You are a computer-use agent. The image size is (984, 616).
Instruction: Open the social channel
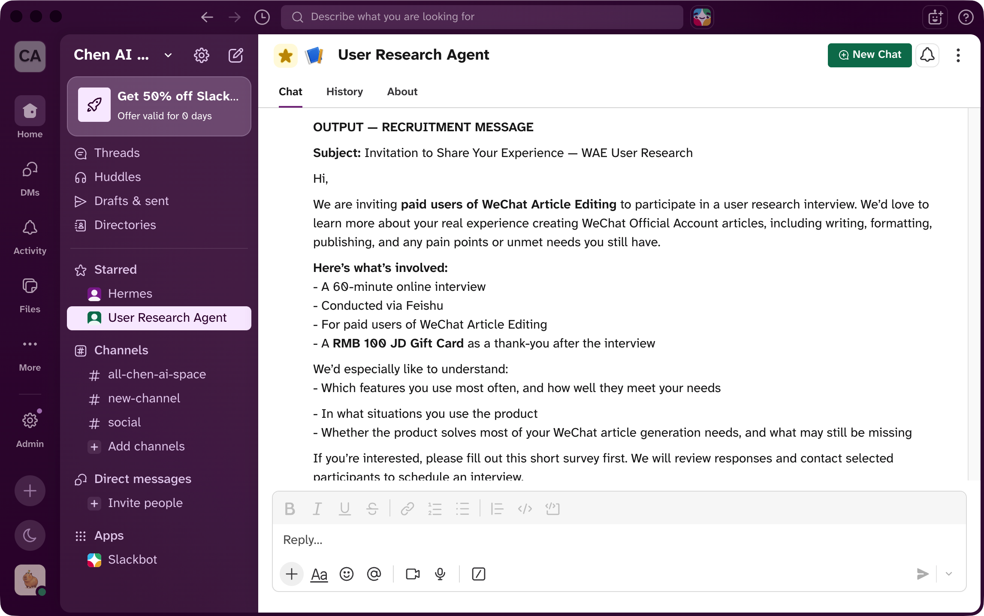(159, 423)
